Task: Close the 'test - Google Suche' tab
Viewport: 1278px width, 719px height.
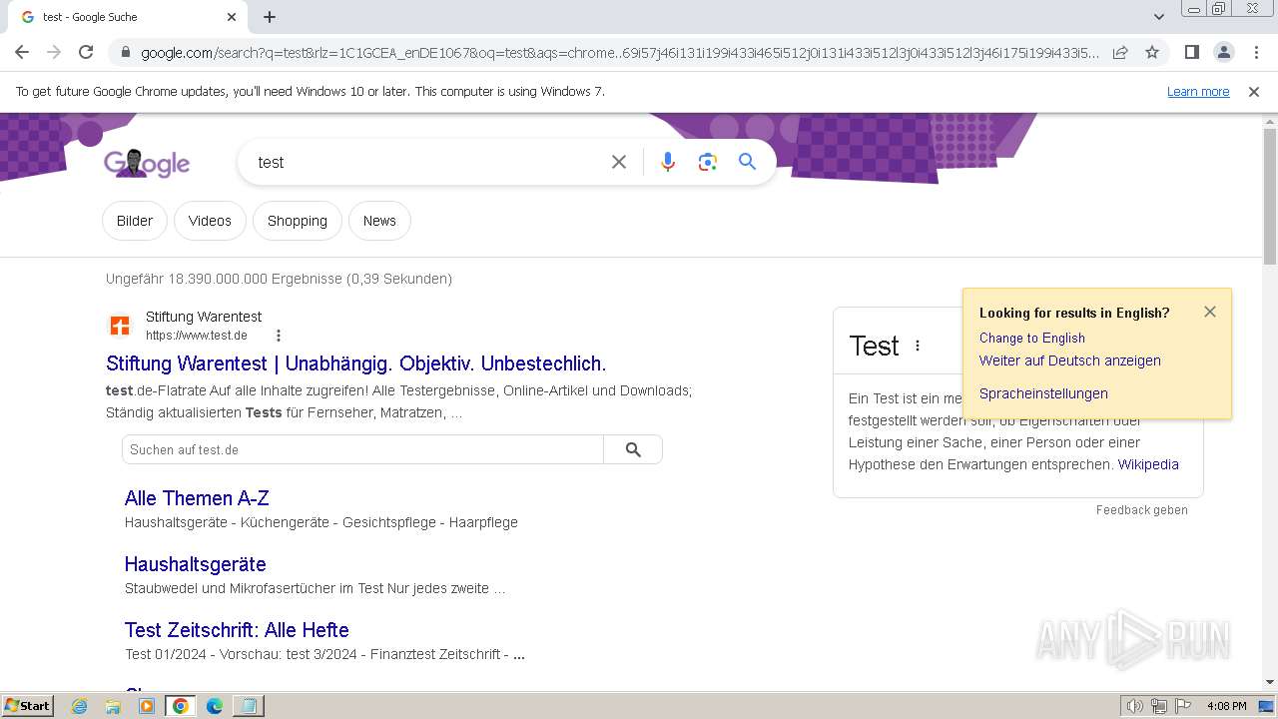Action: (232, 17)
